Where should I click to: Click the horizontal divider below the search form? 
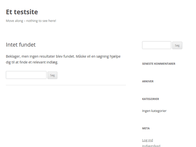tap(66, 85)
